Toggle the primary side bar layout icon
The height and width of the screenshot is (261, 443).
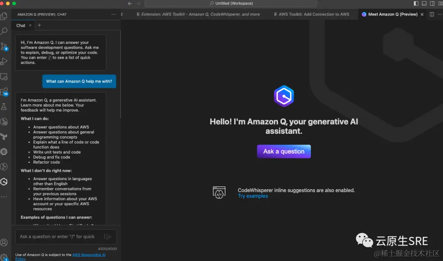click(x=416, y=3)
